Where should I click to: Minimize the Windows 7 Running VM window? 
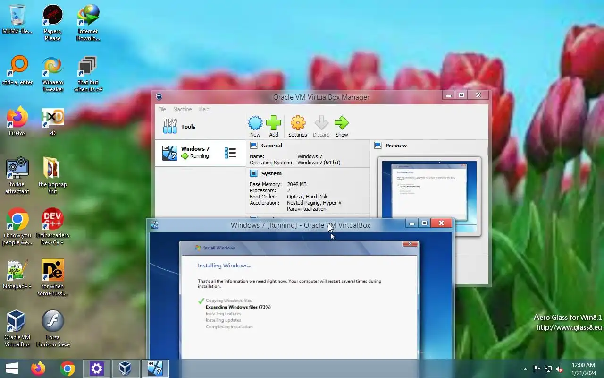coord(411,223)
